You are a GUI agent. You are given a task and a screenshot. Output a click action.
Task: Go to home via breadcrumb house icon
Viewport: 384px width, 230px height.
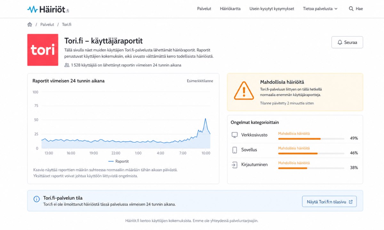[30, 25]
